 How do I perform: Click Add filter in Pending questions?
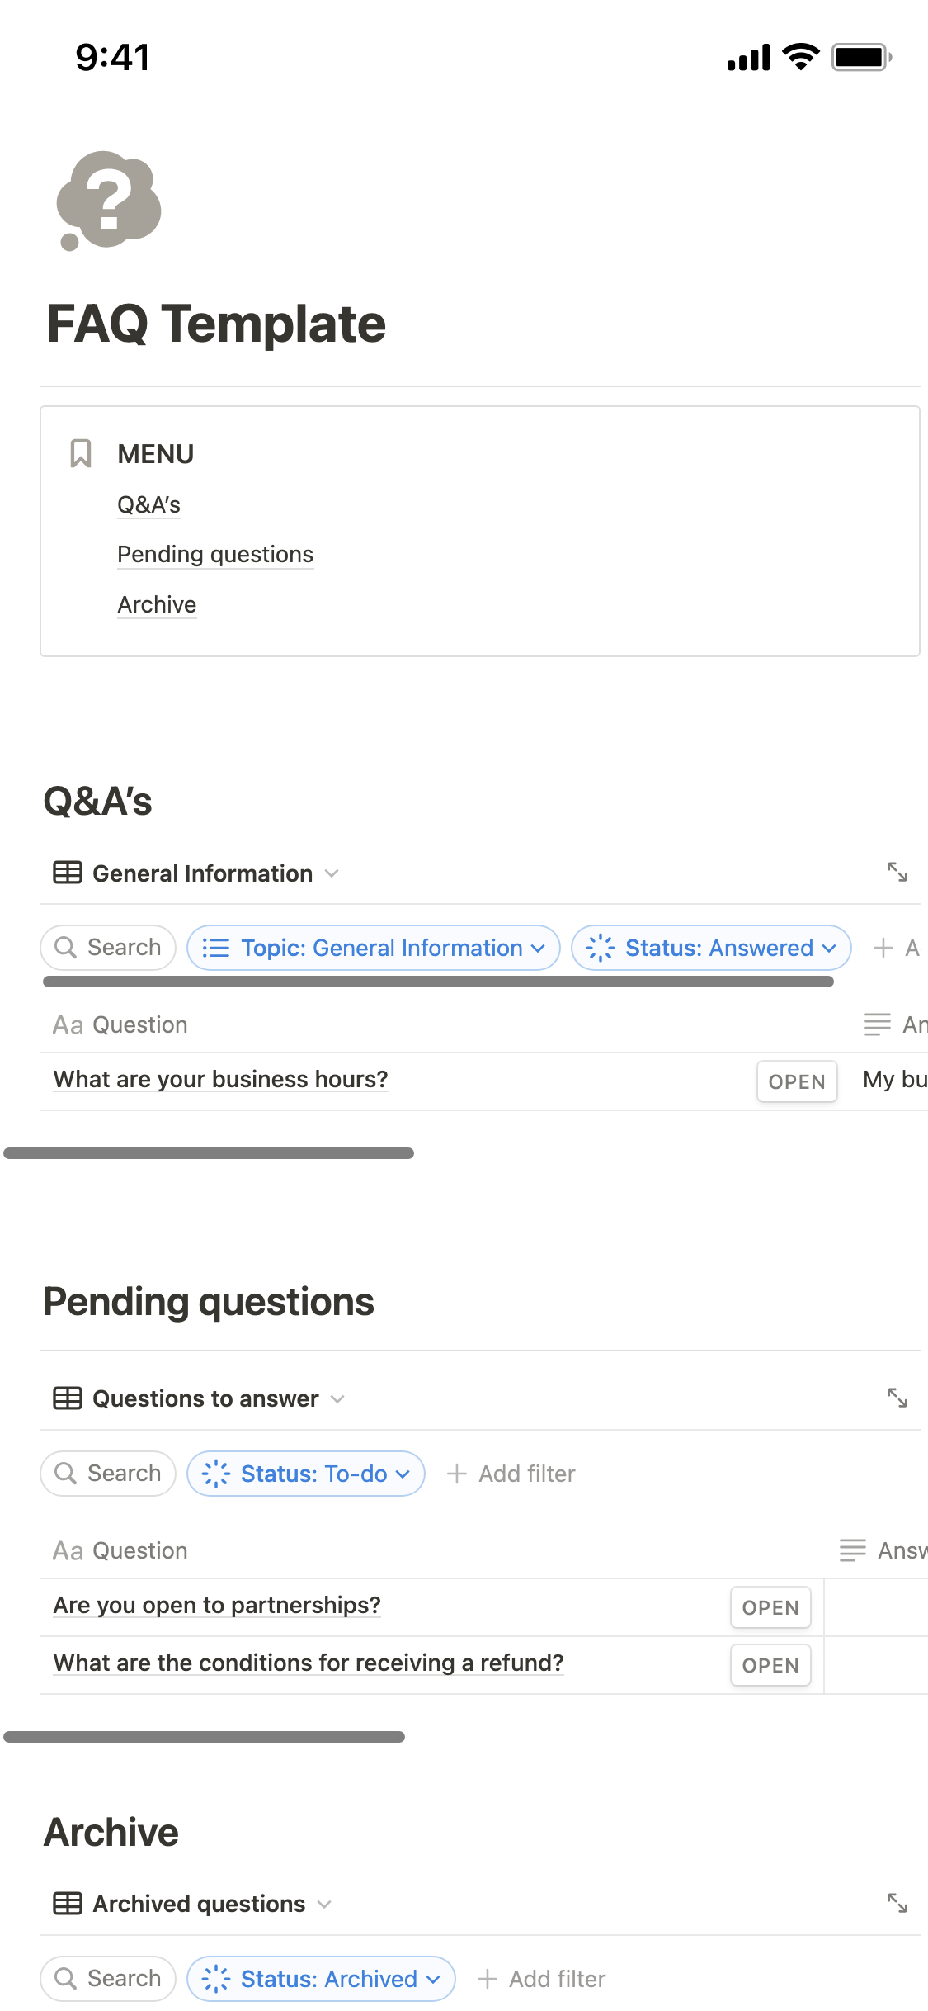[x=511, y=1474]
